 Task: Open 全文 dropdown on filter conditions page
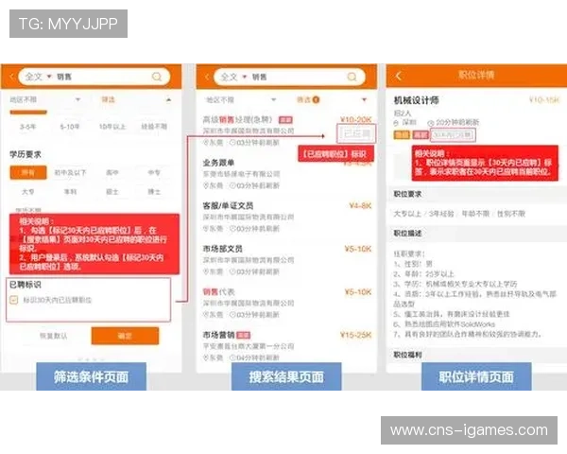(39, 77)
